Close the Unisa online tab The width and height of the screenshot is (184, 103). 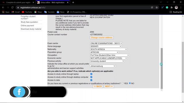[x=68, y=3]
